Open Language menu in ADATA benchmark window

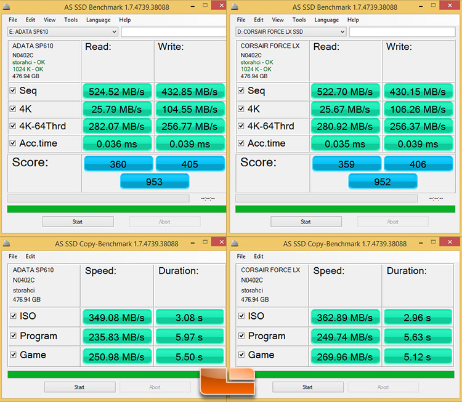[99, 20]
